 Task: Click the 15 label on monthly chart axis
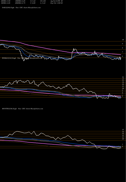pyautogui.click(x=123, y=129)
